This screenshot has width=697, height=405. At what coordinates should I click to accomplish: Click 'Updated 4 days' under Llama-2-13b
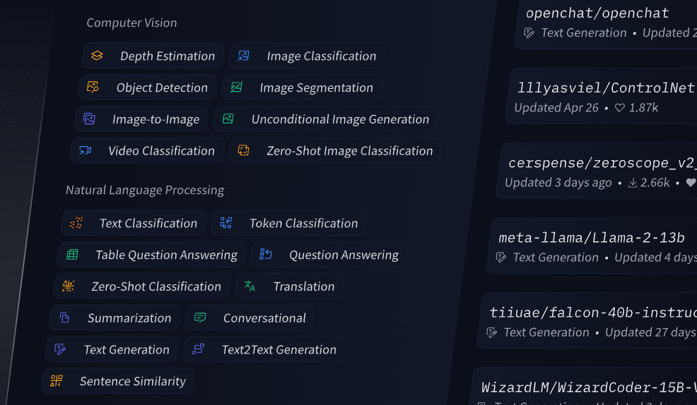pyautogui.click(x=656, y=258)
